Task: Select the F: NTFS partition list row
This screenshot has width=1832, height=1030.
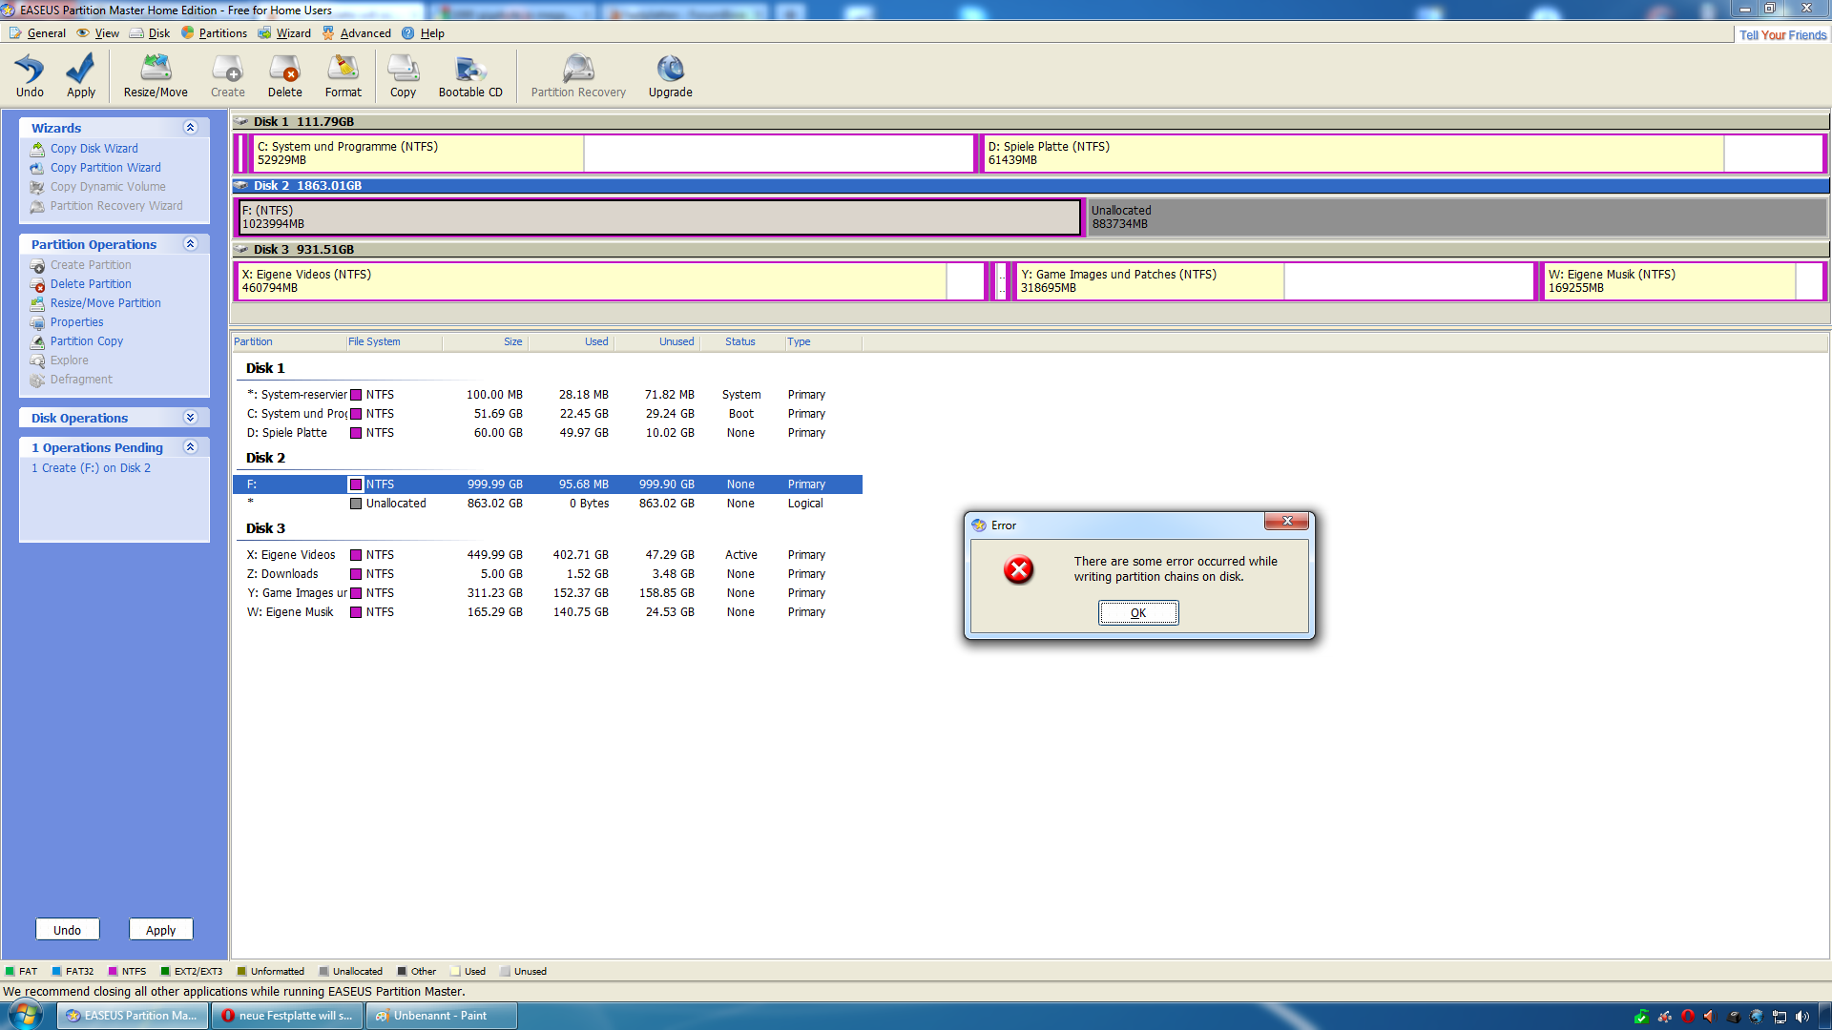Action: pyautogui.click(x=548, y=484)
